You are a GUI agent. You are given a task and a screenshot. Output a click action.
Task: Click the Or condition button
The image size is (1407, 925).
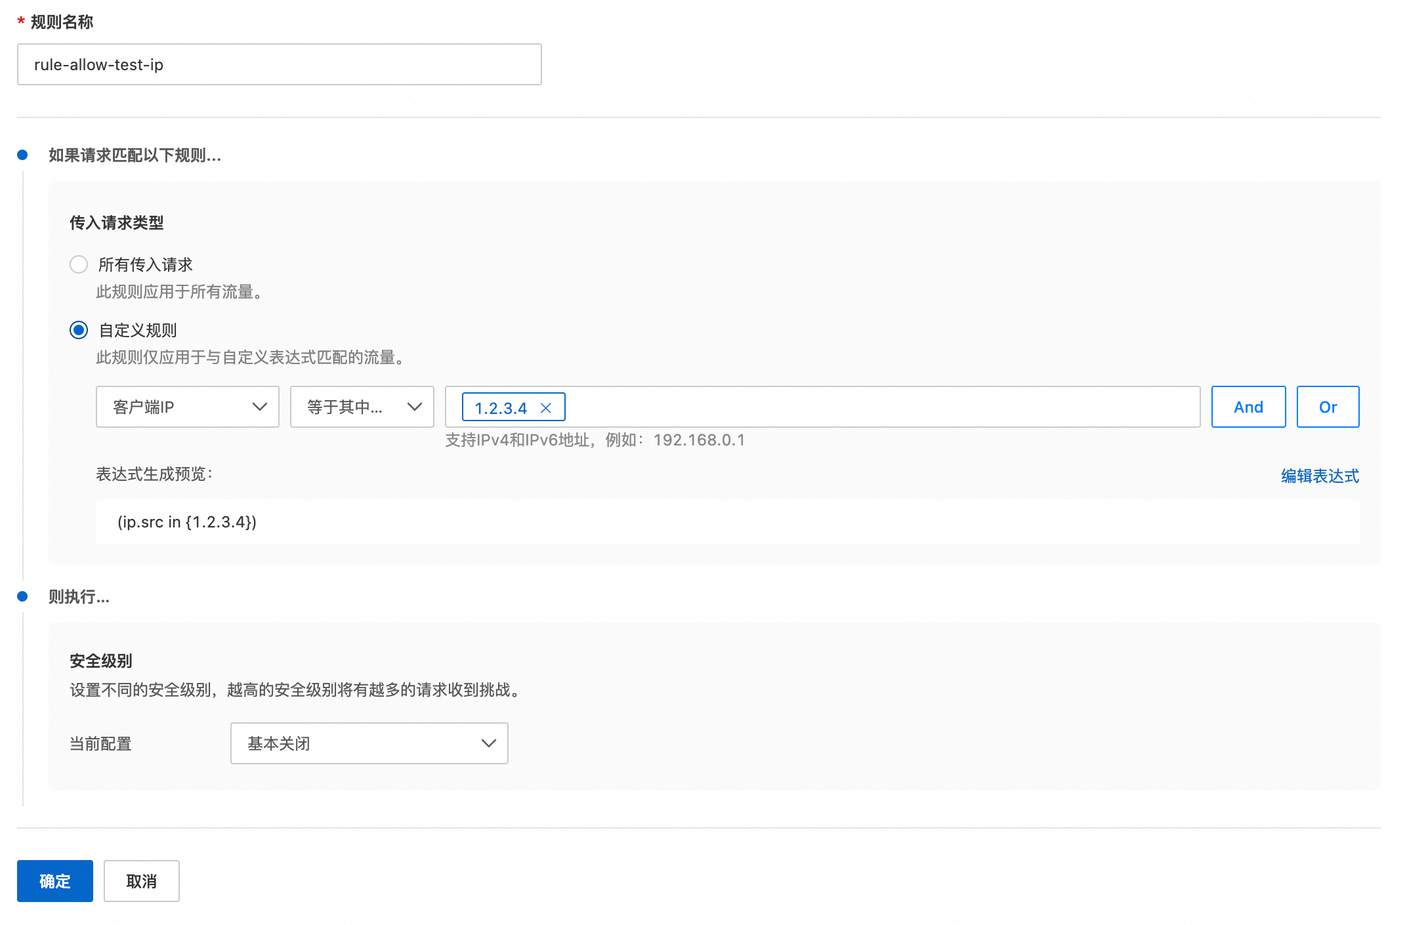(x=1327, y=407)
